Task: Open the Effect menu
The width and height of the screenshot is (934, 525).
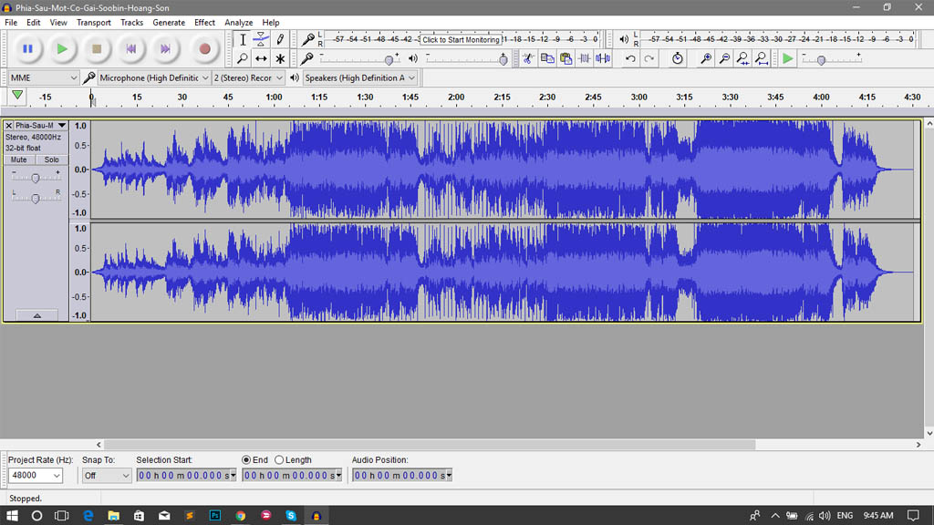Action: pos(204,23)
